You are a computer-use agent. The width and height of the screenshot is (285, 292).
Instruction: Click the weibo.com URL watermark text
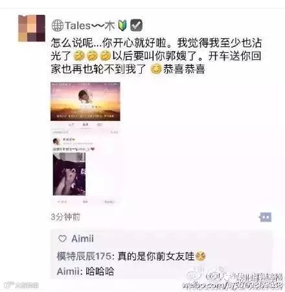coord(233,286)
